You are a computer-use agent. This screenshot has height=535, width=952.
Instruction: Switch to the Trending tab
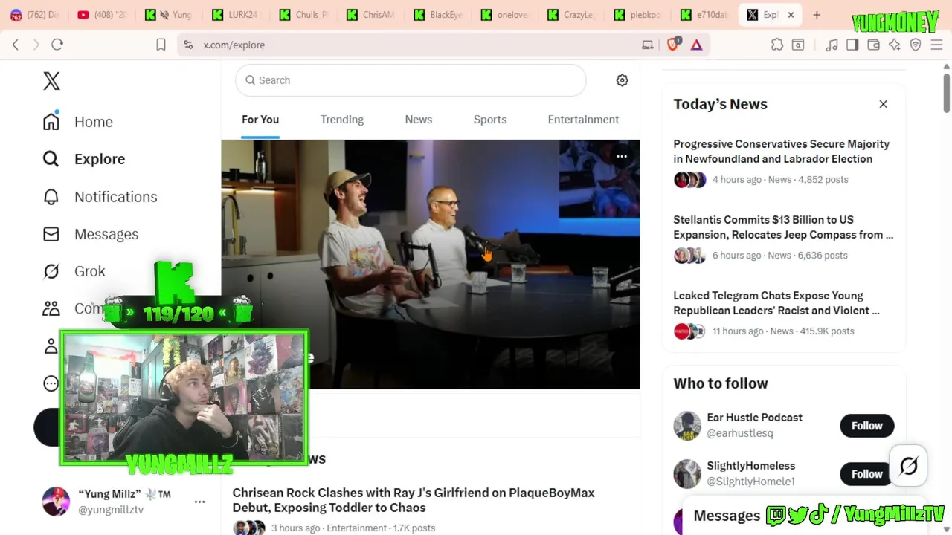342,120
